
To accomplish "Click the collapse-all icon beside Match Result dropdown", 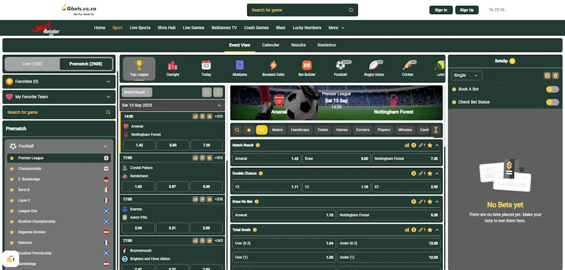I will (x=218, y=92).
